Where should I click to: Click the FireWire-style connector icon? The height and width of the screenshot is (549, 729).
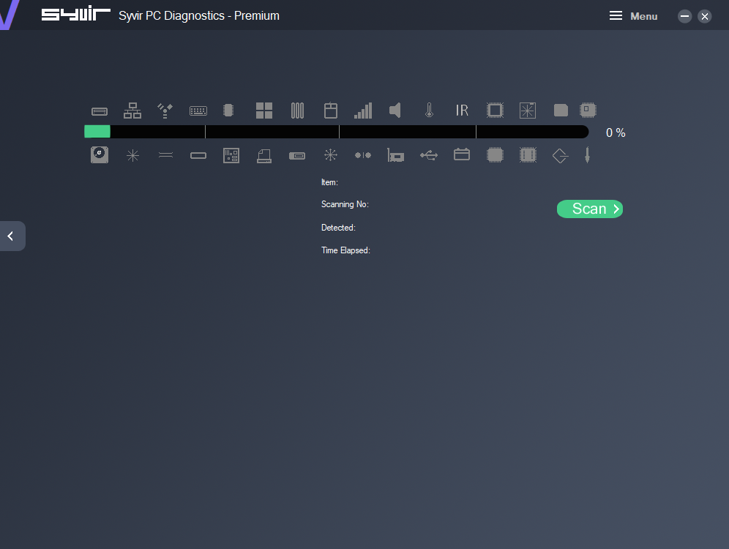pos(165,111)
